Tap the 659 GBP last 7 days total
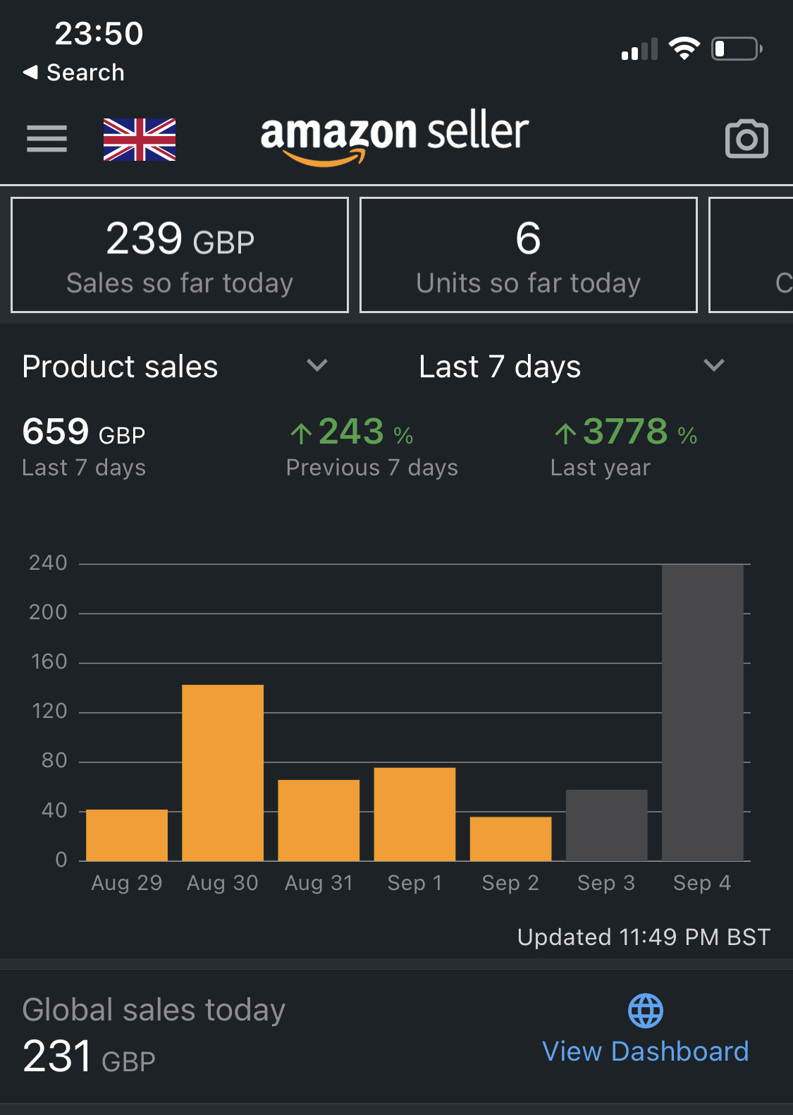Image resolution: width=793 pixels, height=1115 pixels. point(84,432)
